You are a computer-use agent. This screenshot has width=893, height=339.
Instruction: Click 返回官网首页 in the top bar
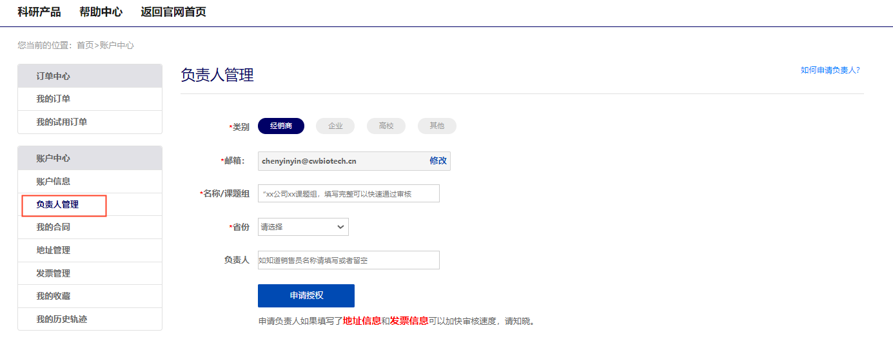pyautogui.click(x=173, y=12)
